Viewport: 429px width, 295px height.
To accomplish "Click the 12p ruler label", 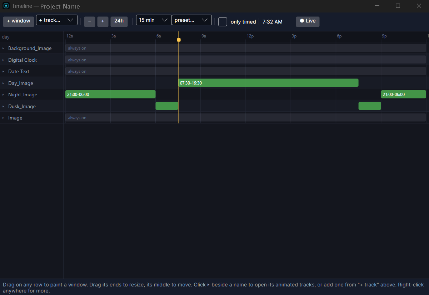I will coord(250,36).
